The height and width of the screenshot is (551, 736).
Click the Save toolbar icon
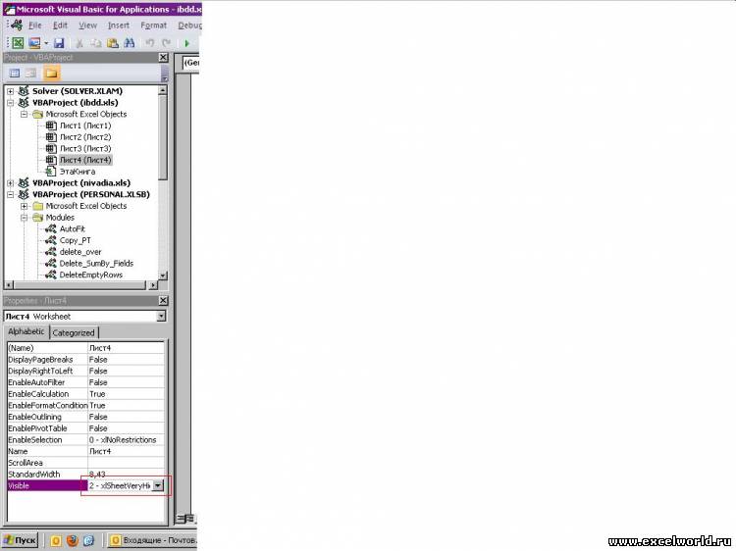coord(59,43)
